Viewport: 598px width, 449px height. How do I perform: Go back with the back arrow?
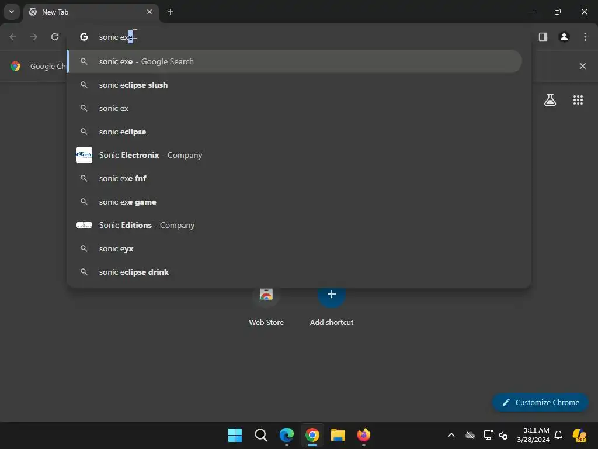pos(13,37)
